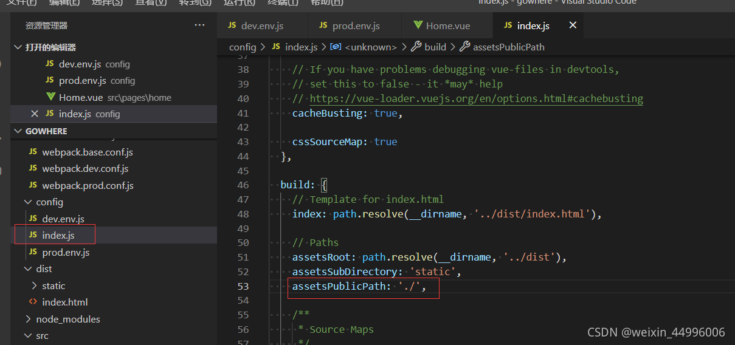This screenshot has width=735, height=345.
Task: Switch to dev.env.js tab
Action: (263, 26)
